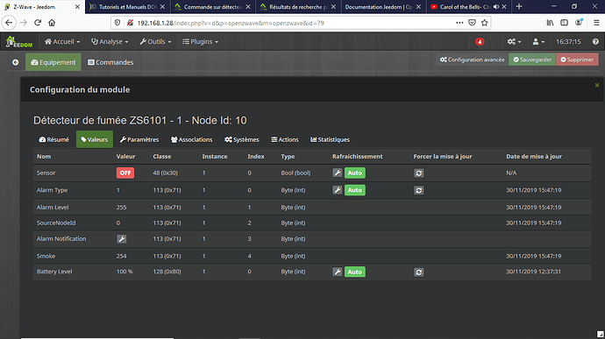Screen dimensions: 605x339
Task: Open Alarm Notification value wrench
Action: 122,239
